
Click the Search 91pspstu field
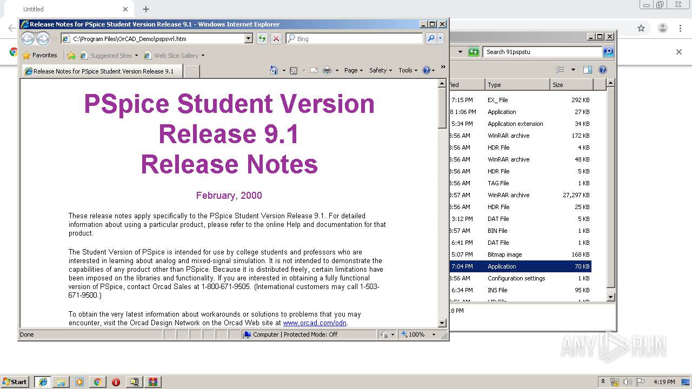[x=542, y=52]
